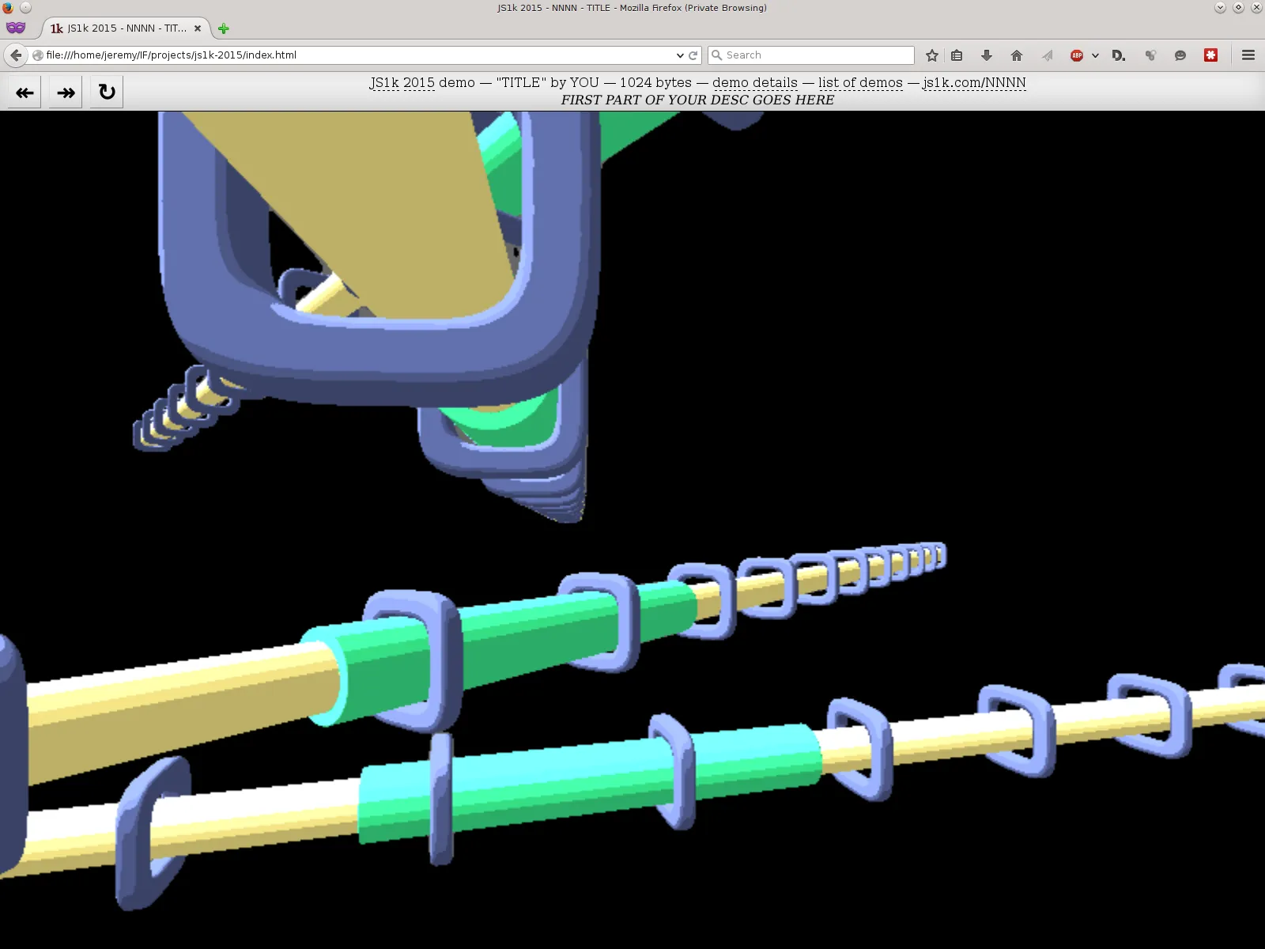Expand the URL history dropdown

pos(680,55)
